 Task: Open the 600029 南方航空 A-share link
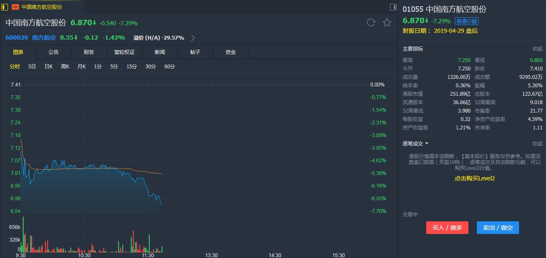point(30,38)
